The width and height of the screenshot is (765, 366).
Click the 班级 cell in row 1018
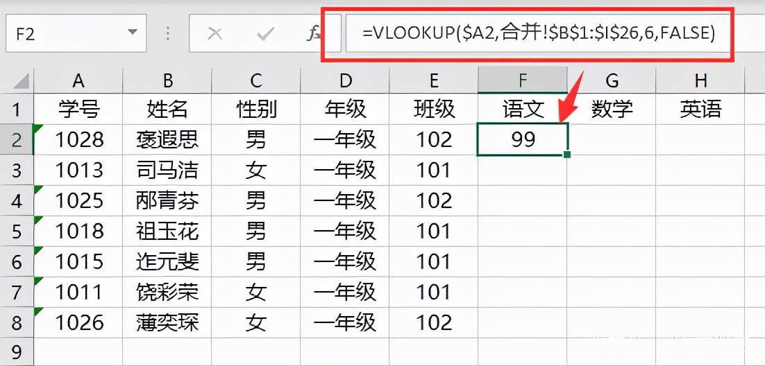point(434,231)
